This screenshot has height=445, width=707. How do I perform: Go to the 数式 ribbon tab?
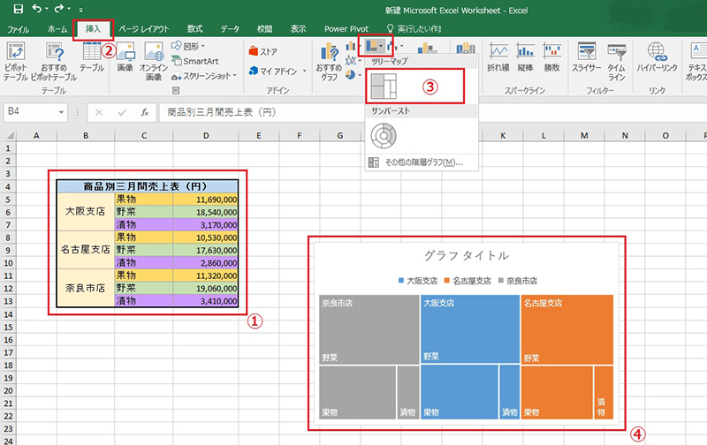tap(194, 29)
